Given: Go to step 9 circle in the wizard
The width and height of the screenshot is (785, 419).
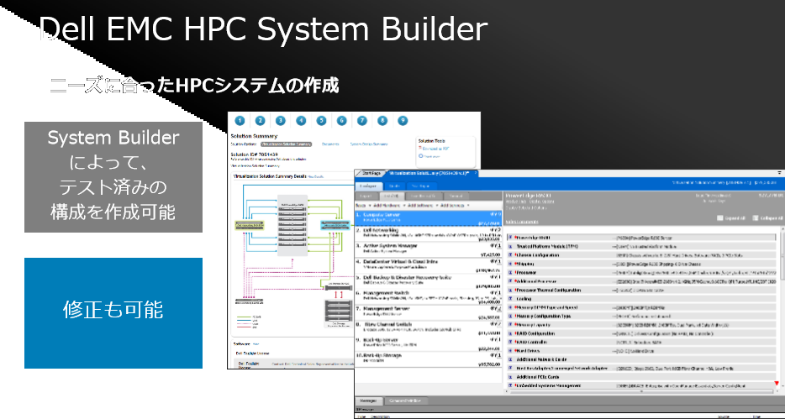Looking at the screenshot, I should 403,121.
